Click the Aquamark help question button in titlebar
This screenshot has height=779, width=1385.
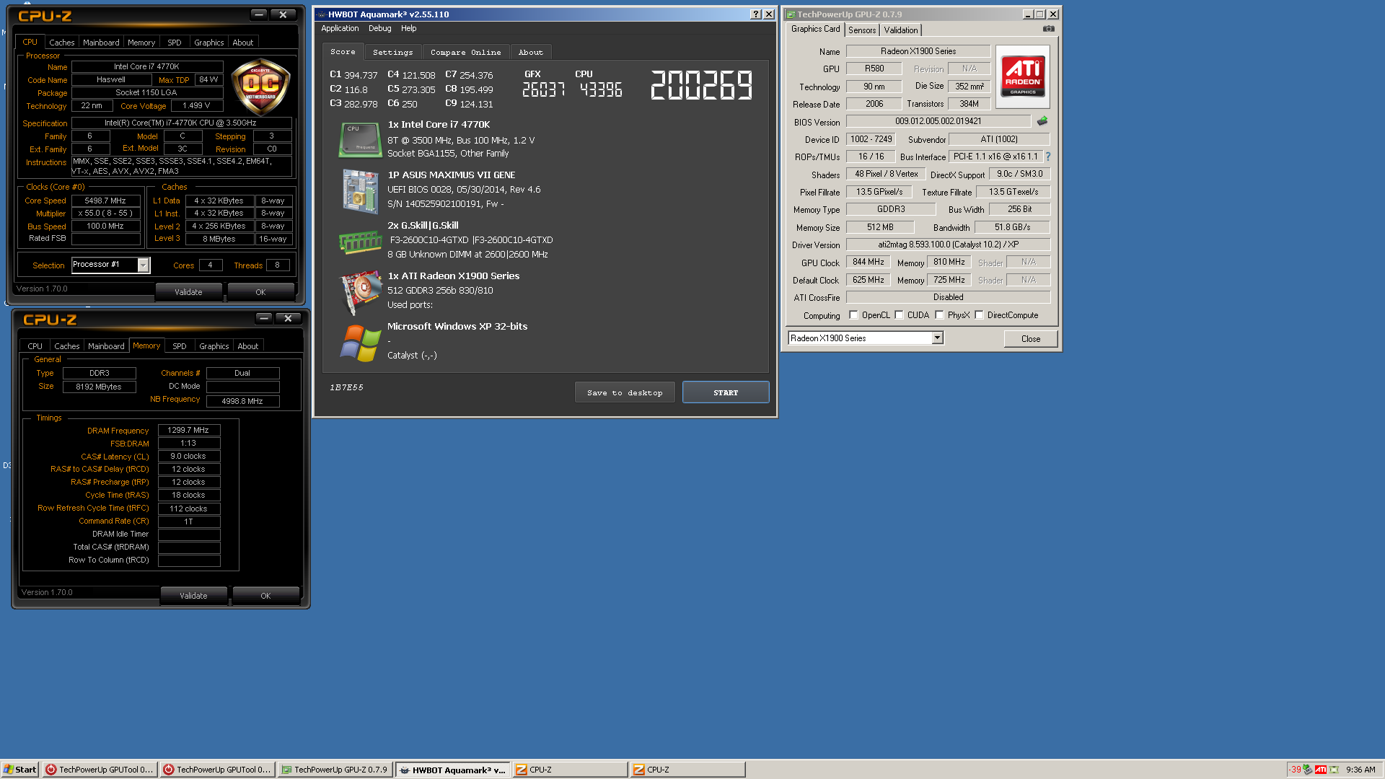pos(755,14)
